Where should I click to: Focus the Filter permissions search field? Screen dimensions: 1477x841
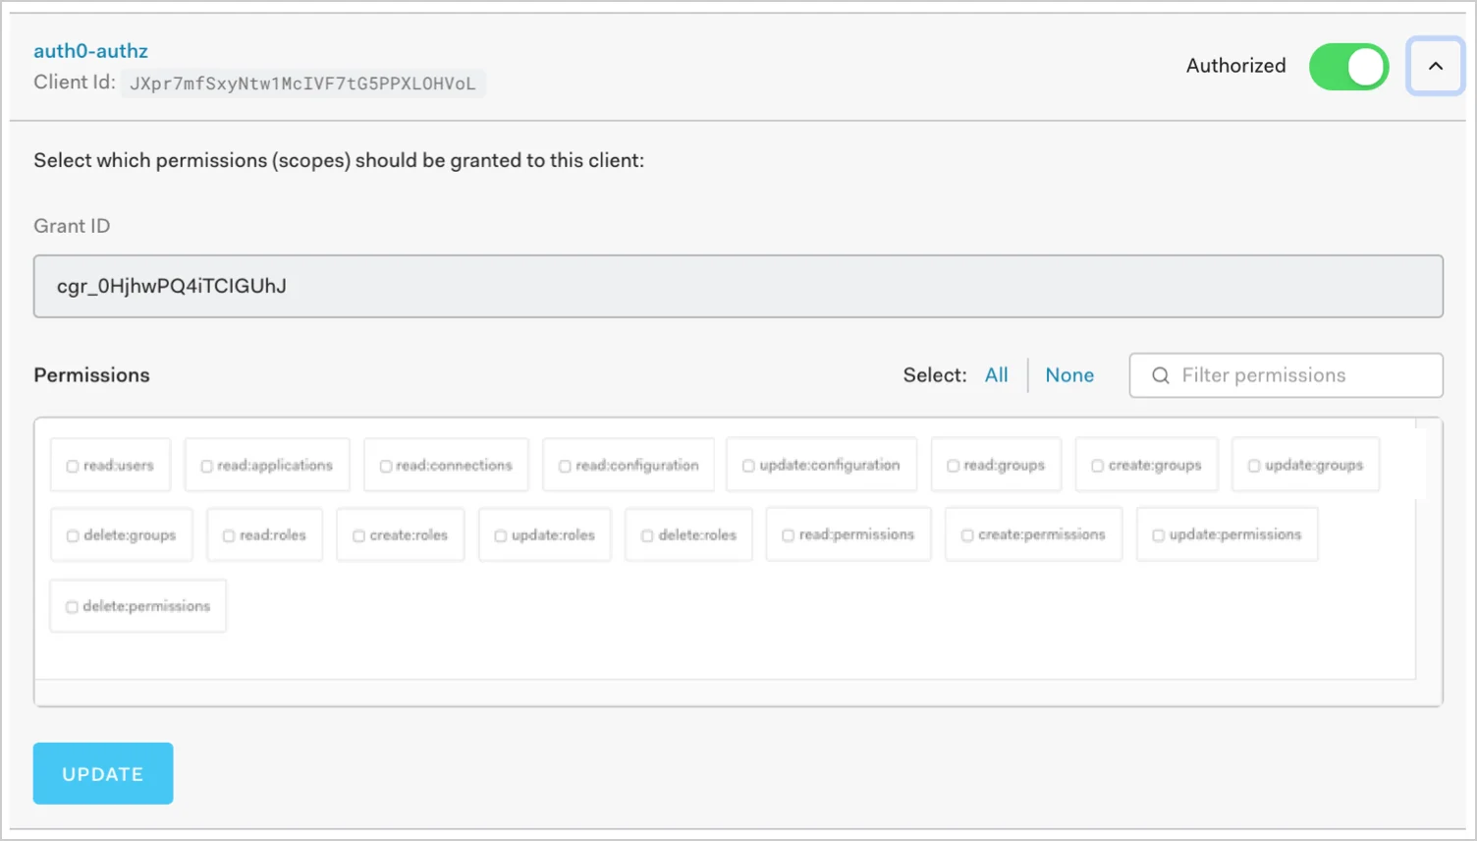pos(1286,375)
